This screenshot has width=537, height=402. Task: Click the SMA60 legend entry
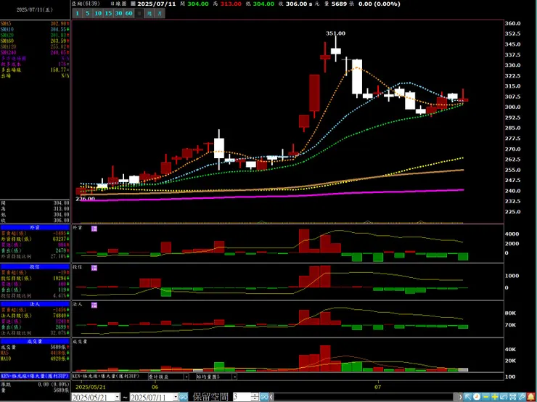35,41
